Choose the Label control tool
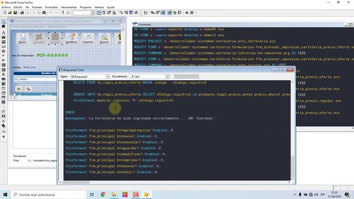This screenshot has width=354, height=199. pyautogui.click(x=4, y=33)
